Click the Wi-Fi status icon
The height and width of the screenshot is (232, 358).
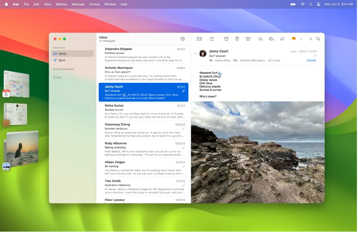point(303,4)
